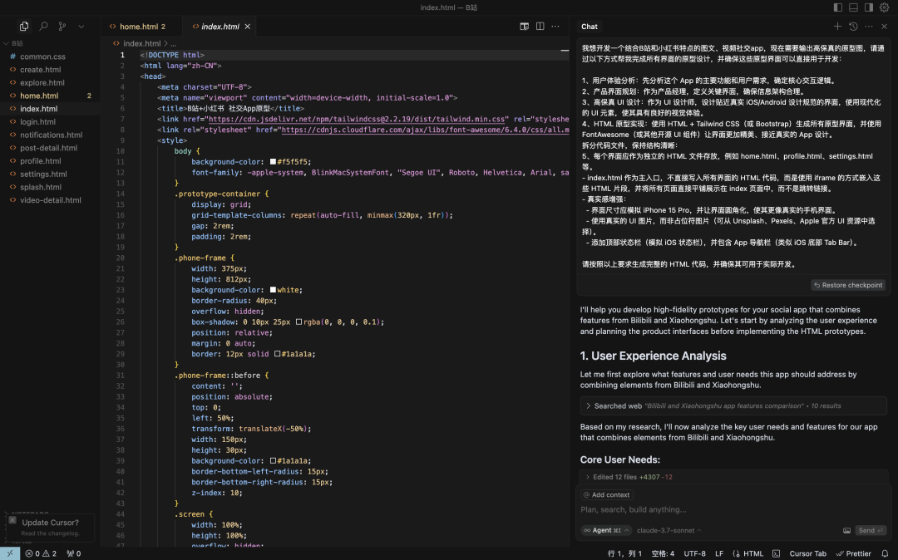Toggle the bottom panel layout icon
898x560 pixels.
pos(854,7)
